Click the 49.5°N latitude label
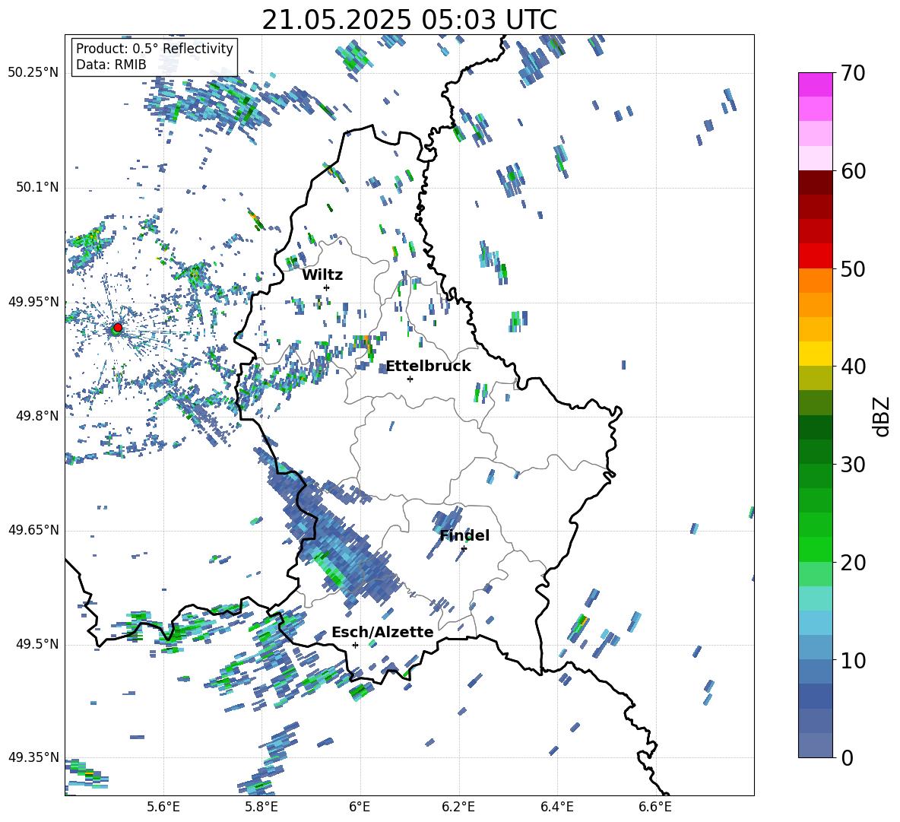This screenshot has height=822, width=900. point(36,644)
